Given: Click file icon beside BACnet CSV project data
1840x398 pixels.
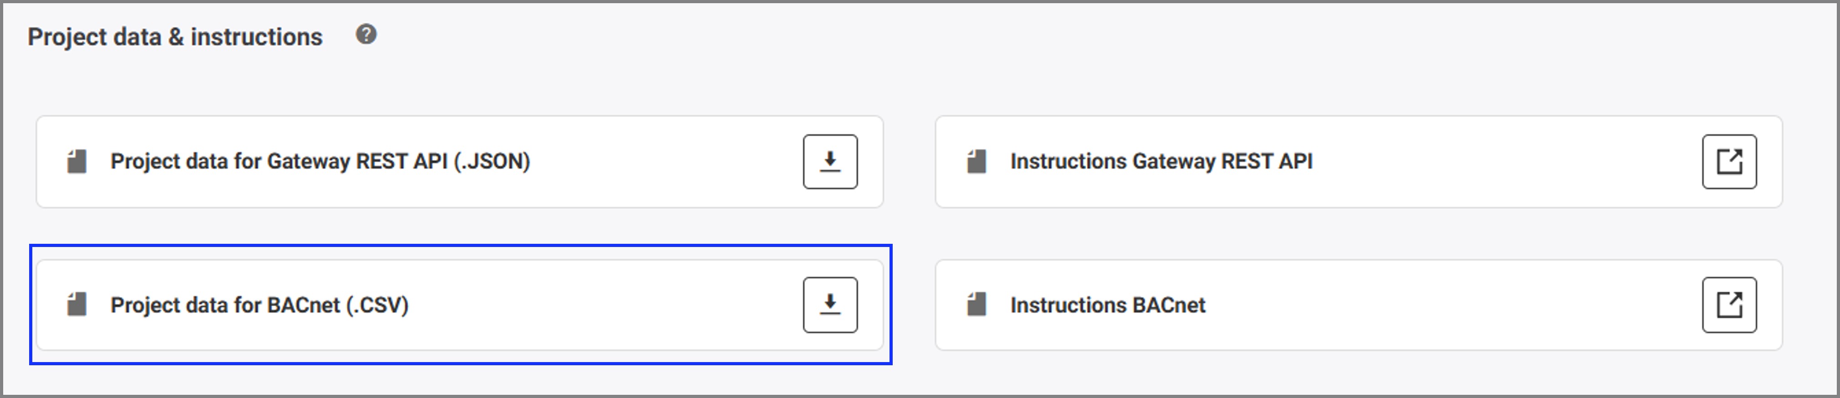Looking at the screenshot, I should (77, 305).
